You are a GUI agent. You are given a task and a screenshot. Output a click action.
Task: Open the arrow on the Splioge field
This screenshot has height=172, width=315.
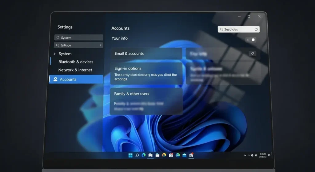coord(101,45)
